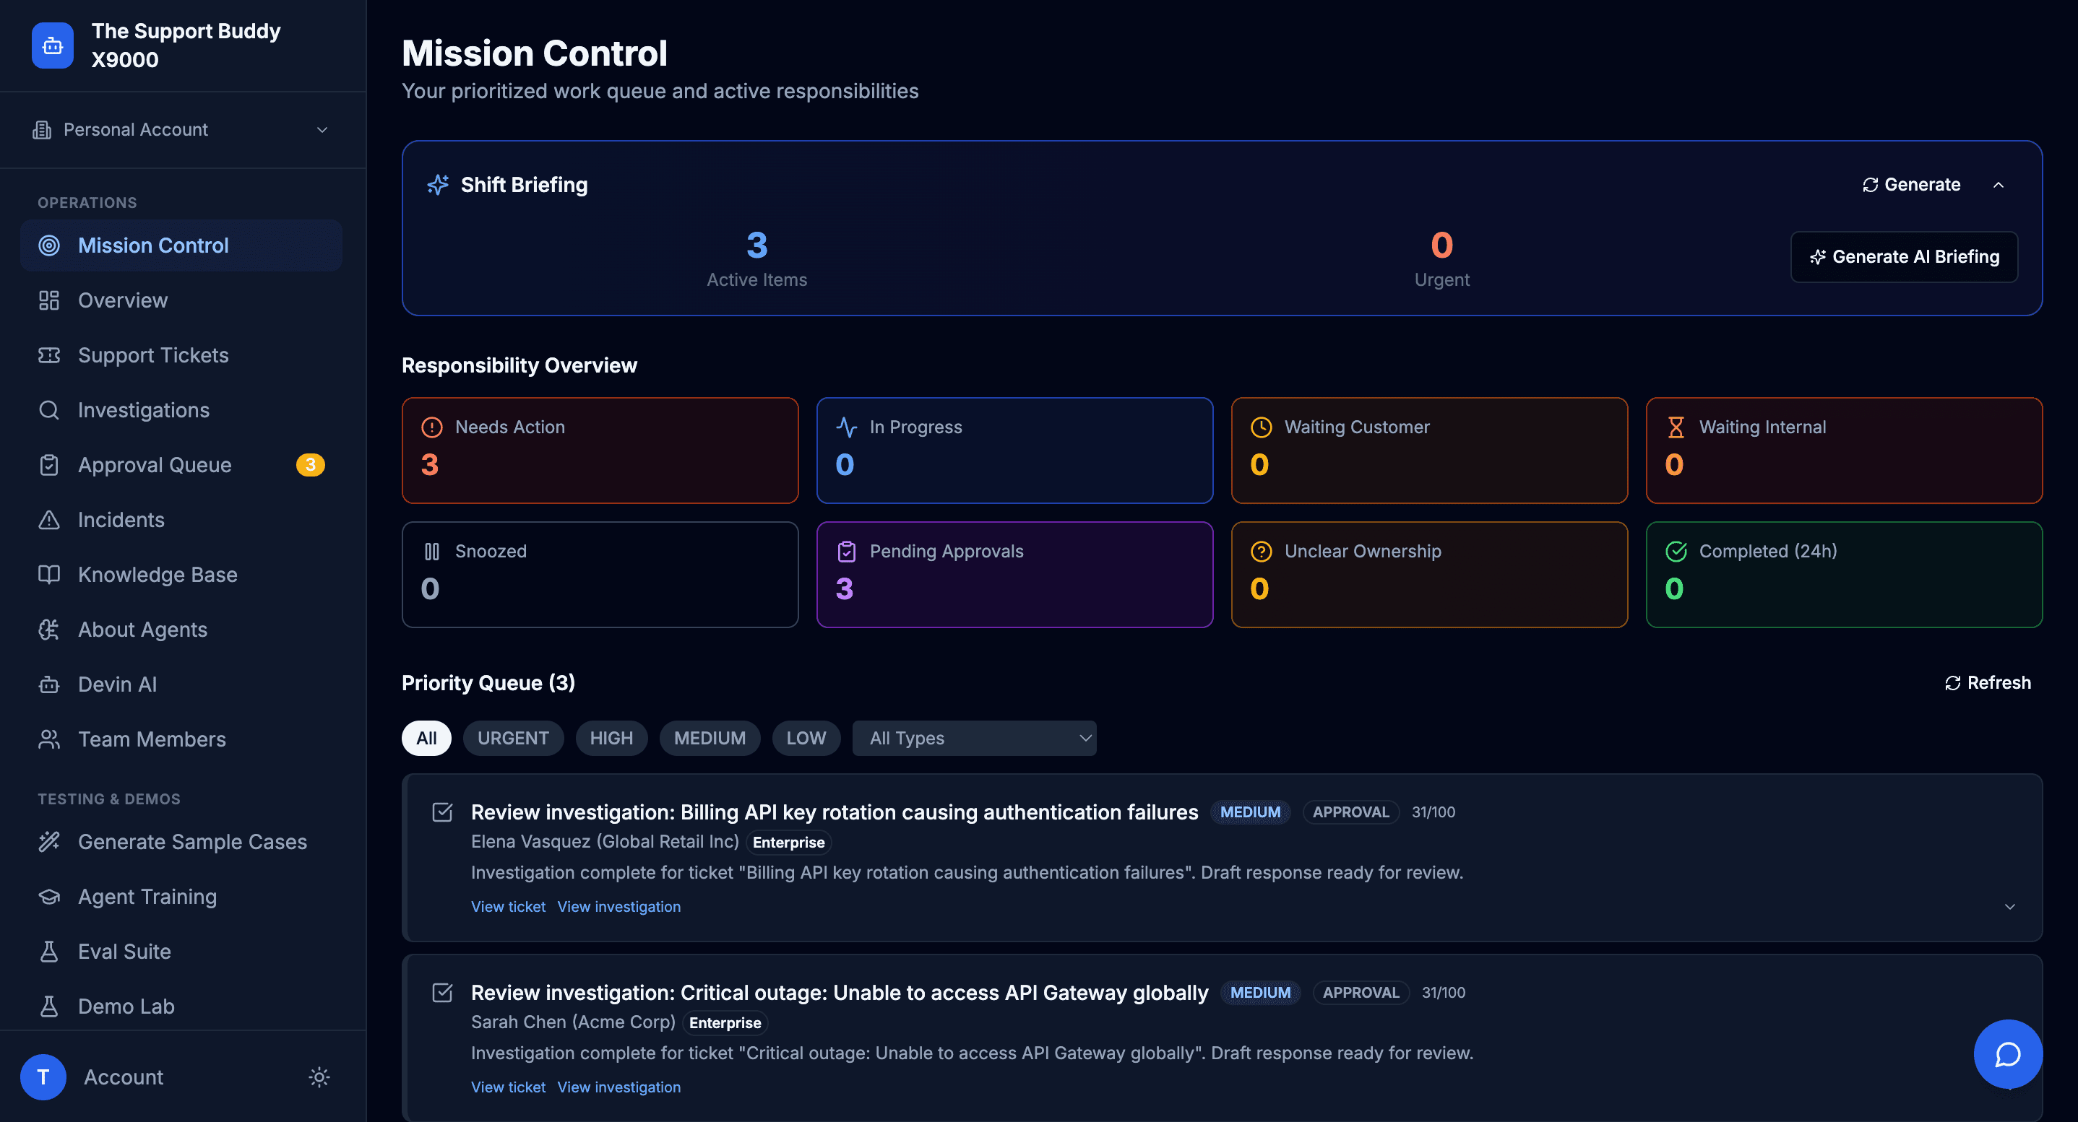
Task: Filter queue by LOW priority
Action: pyautogui.click(x=806, y=737)
